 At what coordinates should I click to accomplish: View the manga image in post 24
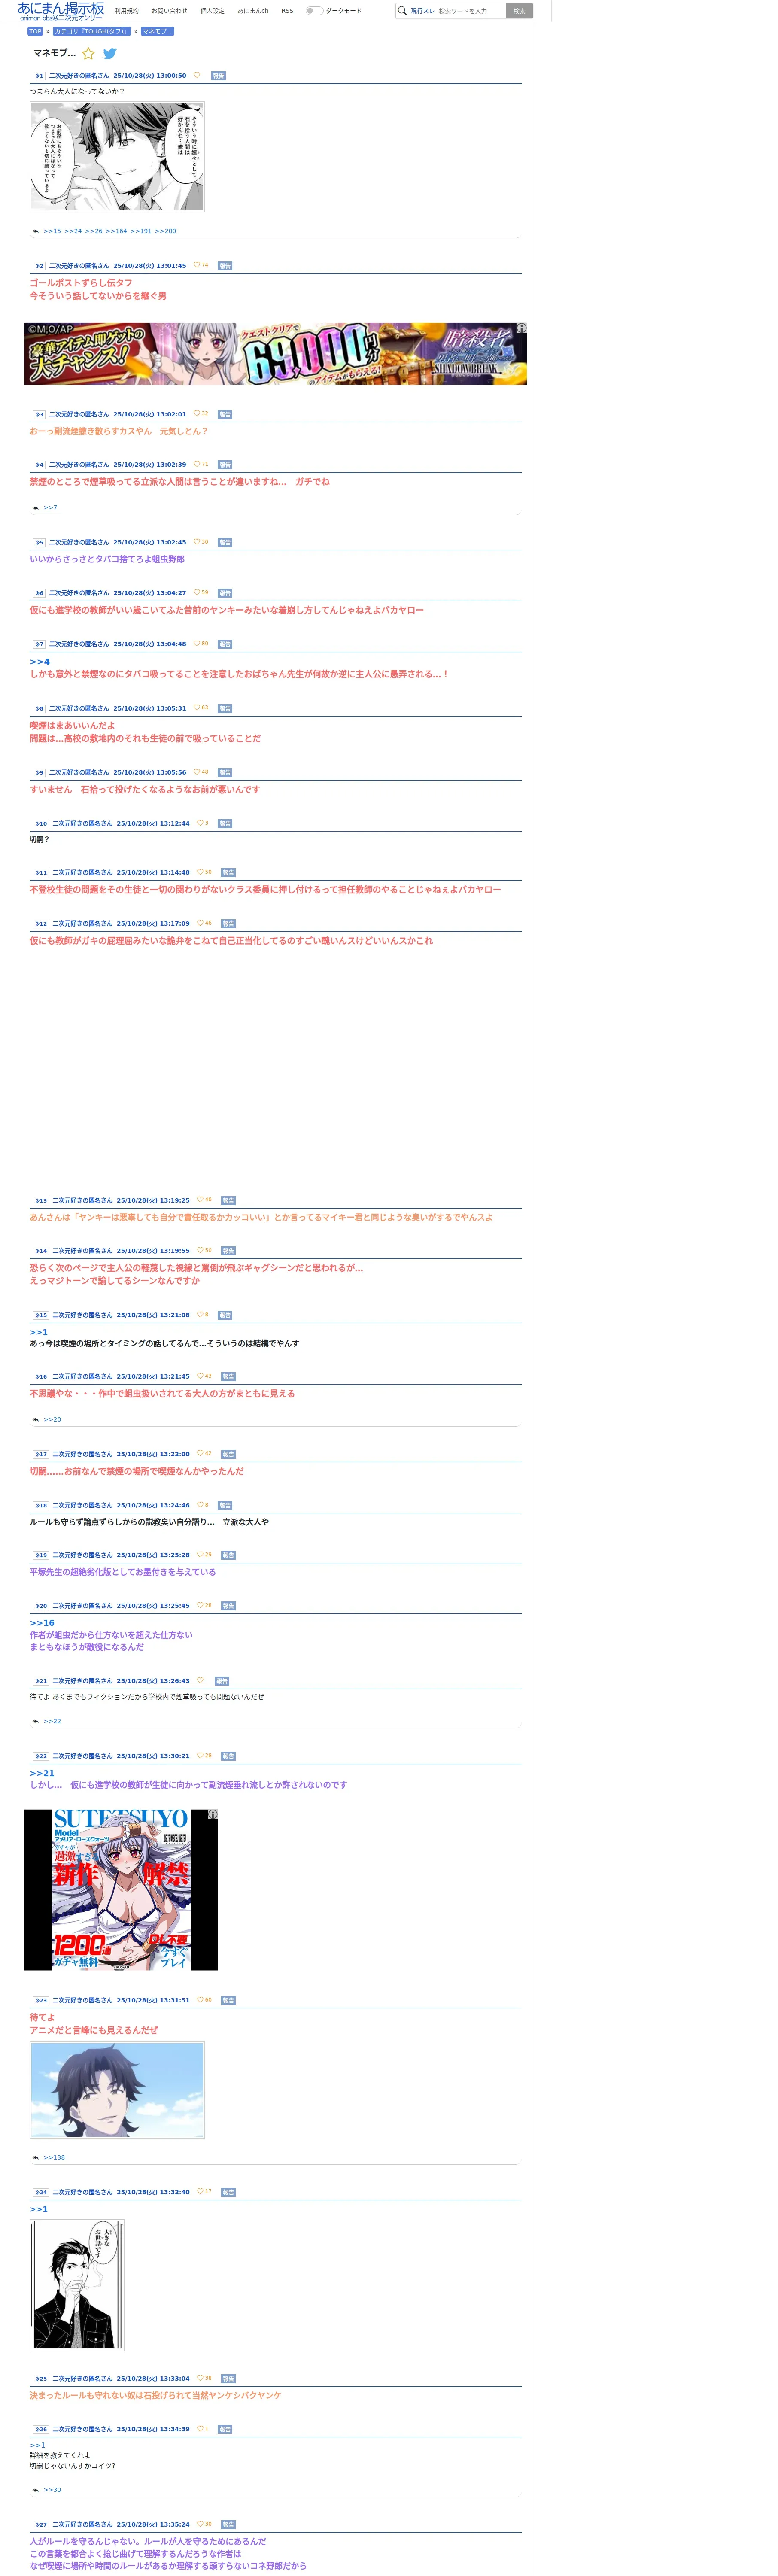(x=77, y=2284)
